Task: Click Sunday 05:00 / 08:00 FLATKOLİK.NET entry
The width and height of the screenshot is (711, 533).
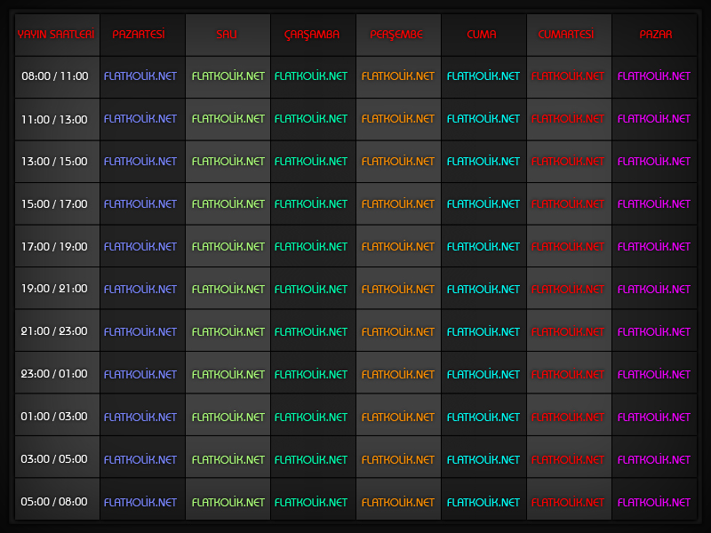Action: tap(654, 502)
